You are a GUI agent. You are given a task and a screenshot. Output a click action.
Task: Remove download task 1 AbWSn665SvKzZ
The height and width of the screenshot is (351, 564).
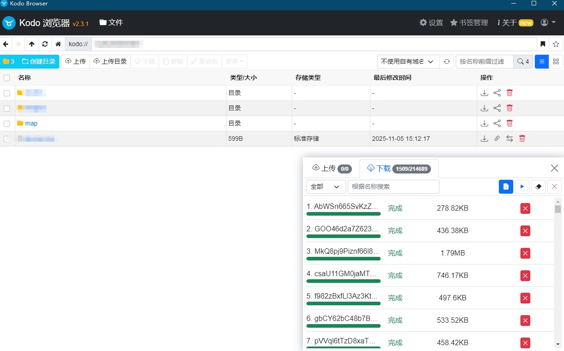pos(525,208)
